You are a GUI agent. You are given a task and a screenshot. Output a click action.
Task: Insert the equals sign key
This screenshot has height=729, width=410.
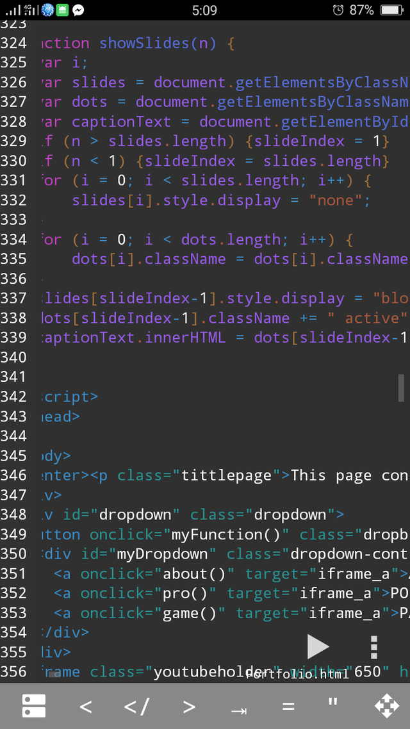click(288, 707)
